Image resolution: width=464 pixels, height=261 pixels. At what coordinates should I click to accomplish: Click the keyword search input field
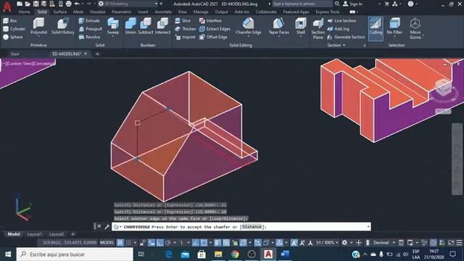(302, 4)
